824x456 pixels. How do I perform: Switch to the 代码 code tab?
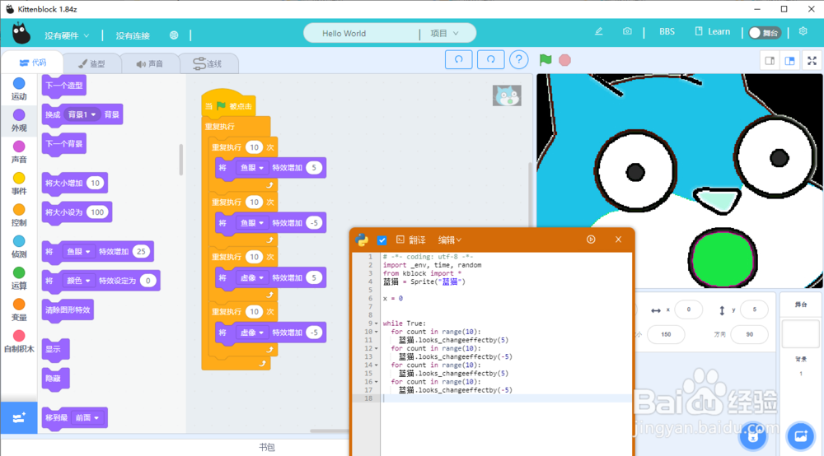(33, 63)
